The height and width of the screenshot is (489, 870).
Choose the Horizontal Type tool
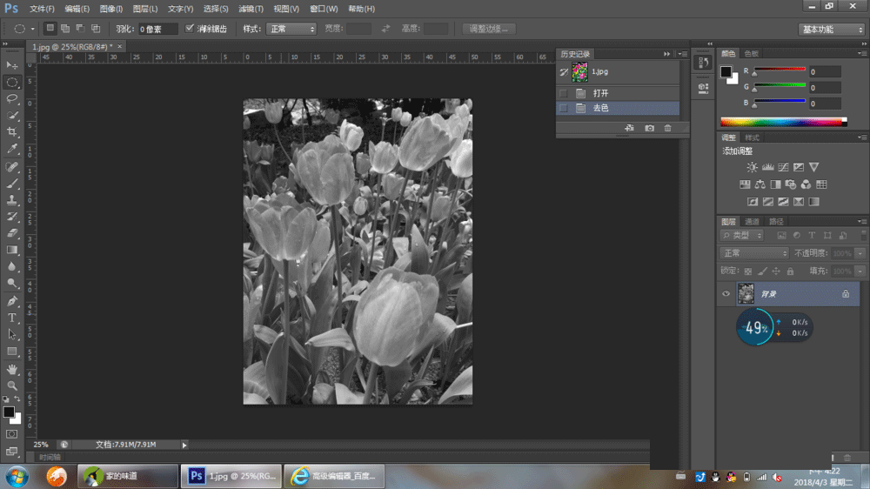coord(12,318)
